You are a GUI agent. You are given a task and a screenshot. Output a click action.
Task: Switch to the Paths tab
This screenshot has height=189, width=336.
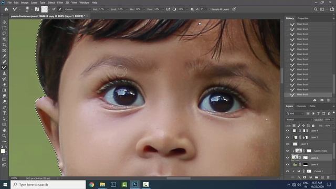point(312,106)
